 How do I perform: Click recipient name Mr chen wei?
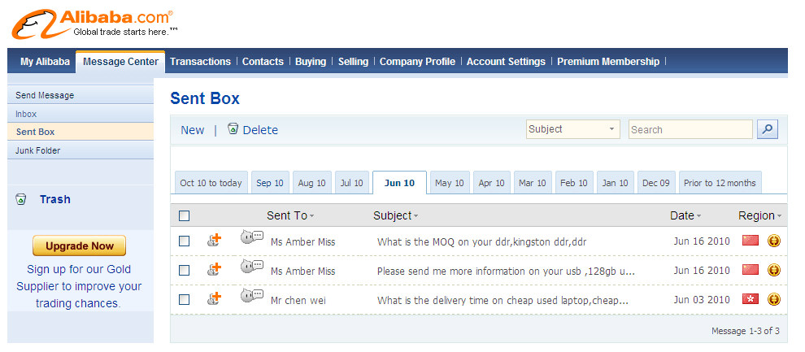click(298, 300)
